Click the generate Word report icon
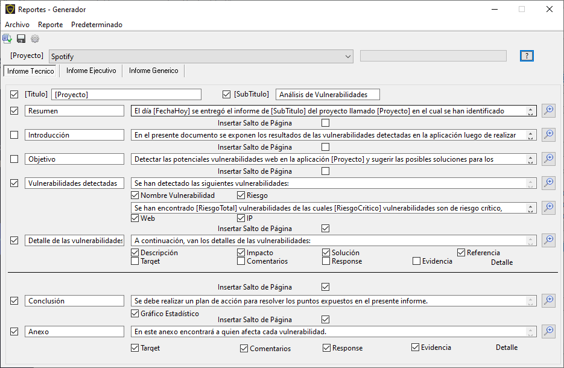Viewport: 564px width, 368px height. pyautogui.click(x=7, y=39)
